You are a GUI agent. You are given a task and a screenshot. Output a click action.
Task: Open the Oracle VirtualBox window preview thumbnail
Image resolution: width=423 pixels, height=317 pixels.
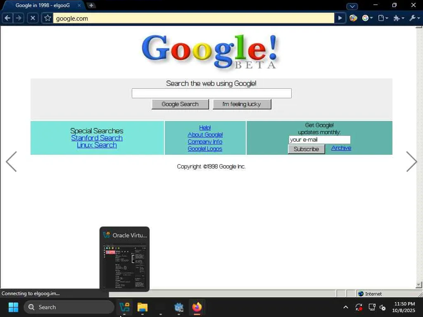pyautogui.click(x=125, y=259)
